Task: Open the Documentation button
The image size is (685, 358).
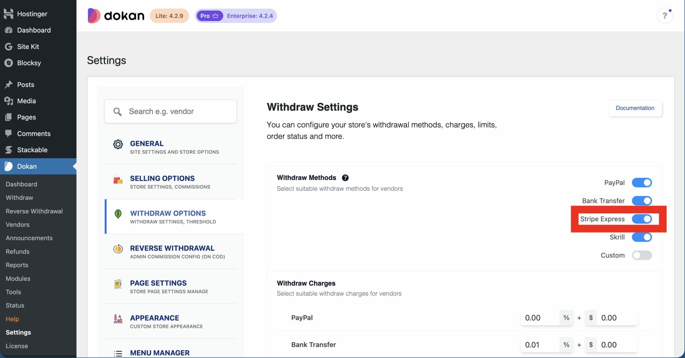Action: click(635, 108)
